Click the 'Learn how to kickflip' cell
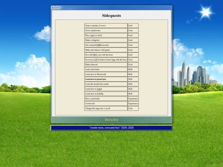The height and width of the screenshot is (167, 223). pos(106,94)
